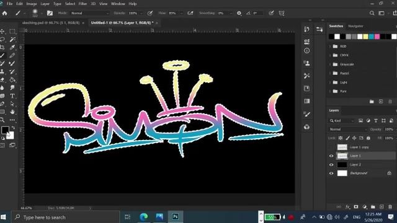The height and width of the screenshot is (223, 397).
Task: Click the search magnifier in options bar
Action: click(372, 13)
